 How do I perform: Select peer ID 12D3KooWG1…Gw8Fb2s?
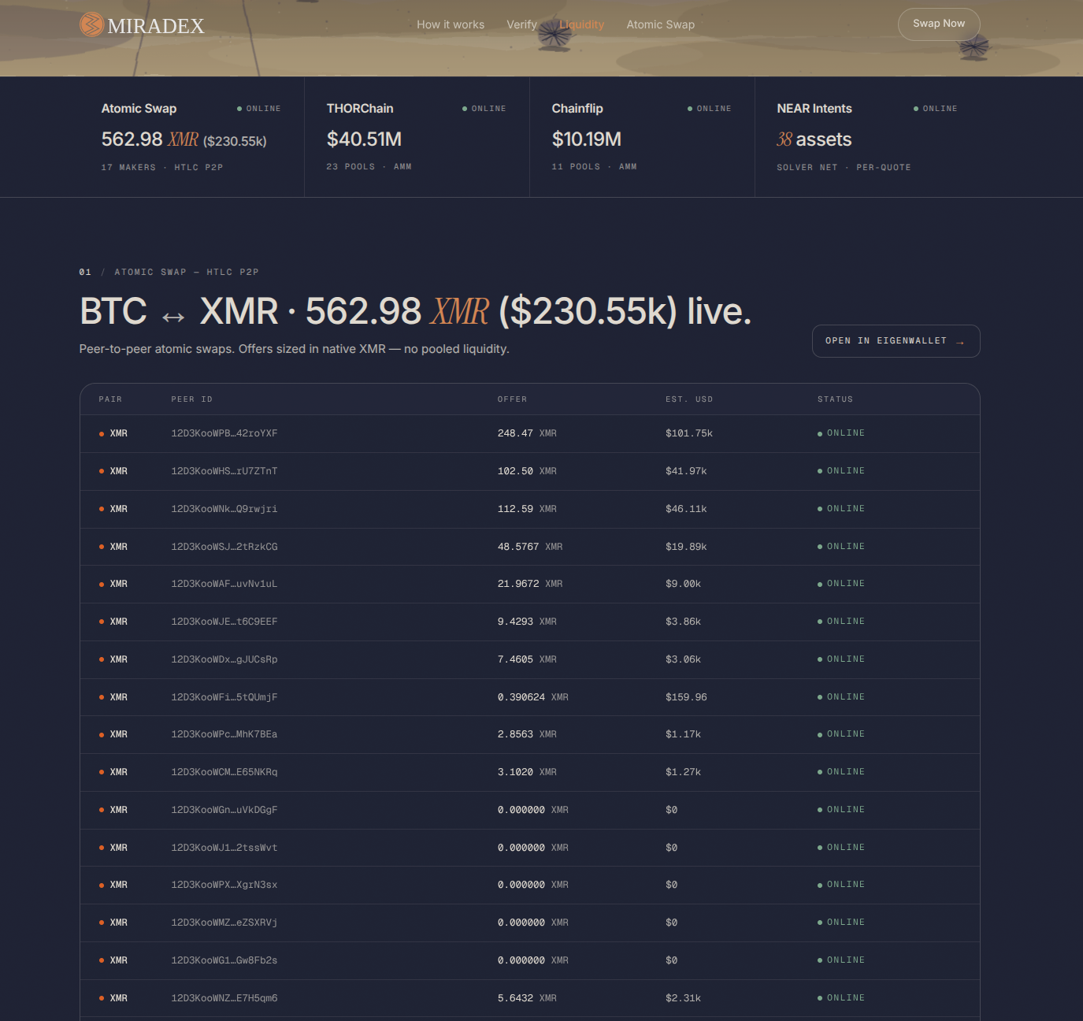click(x=224, y=960)
